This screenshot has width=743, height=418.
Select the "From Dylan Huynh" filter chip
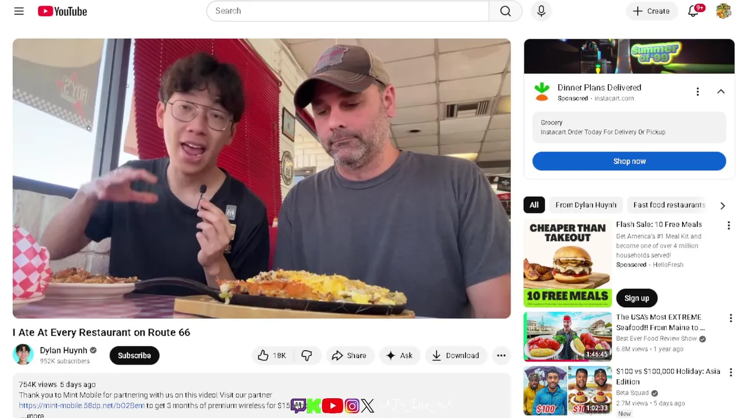[x=586, y=205]
